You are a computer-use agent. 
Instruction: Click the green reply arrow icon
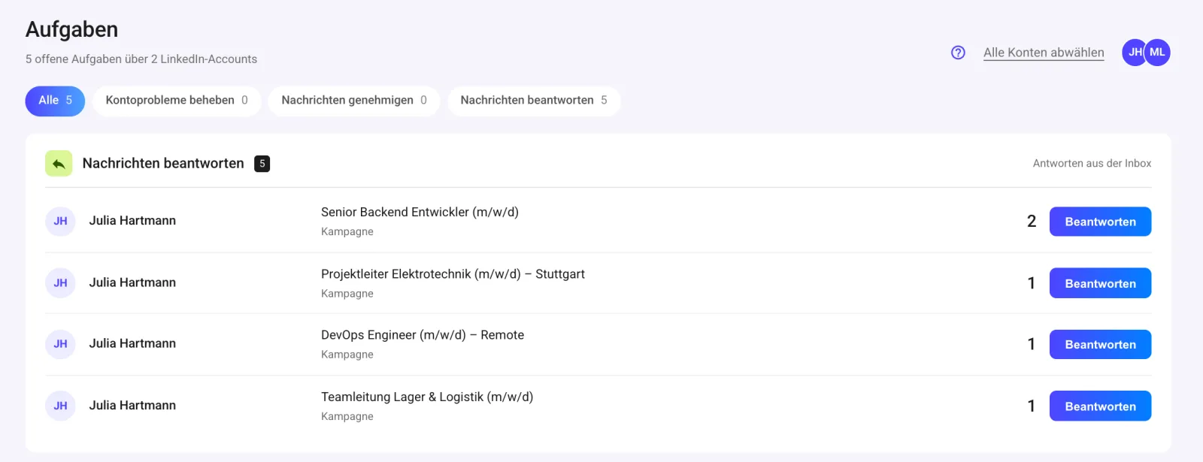point(59,164)
